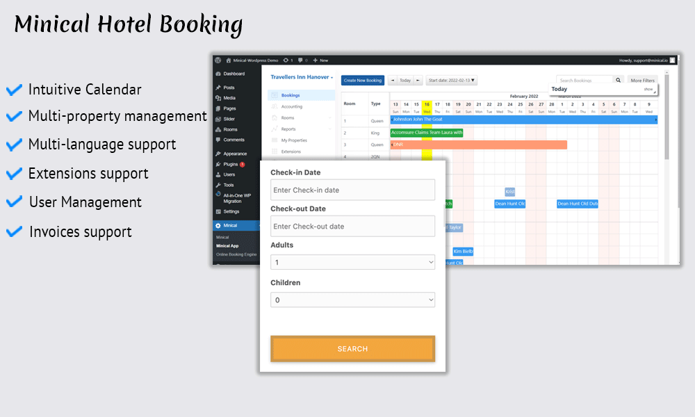Screen dimensions: 695x417
Task: Click the orange SEARCH button
Action: click(x=352, y=349)
